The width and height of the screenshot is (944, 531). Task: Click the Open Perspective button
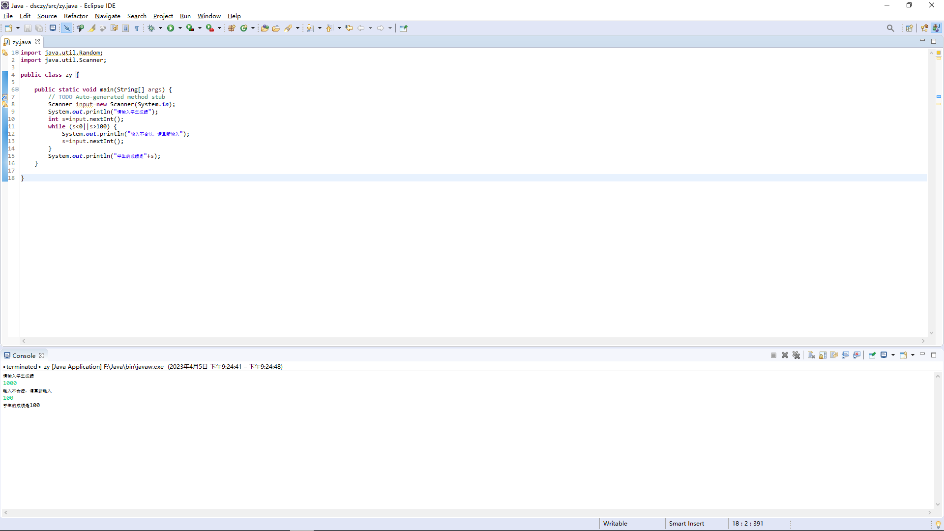point(909,28)
